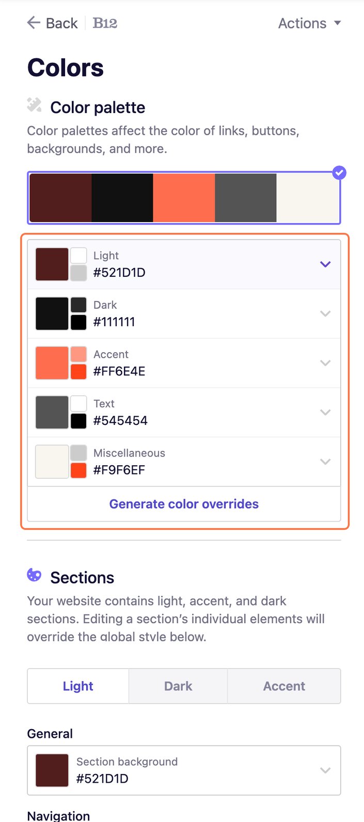Collapse the Light color row
Viewport: 364px width, 822px height.
[x=325, y=264]
